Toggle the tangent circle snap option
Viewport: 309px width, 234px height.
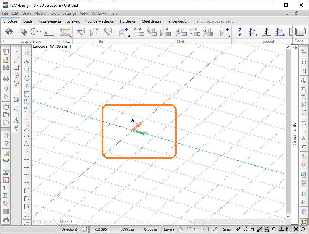click(303, 229)
